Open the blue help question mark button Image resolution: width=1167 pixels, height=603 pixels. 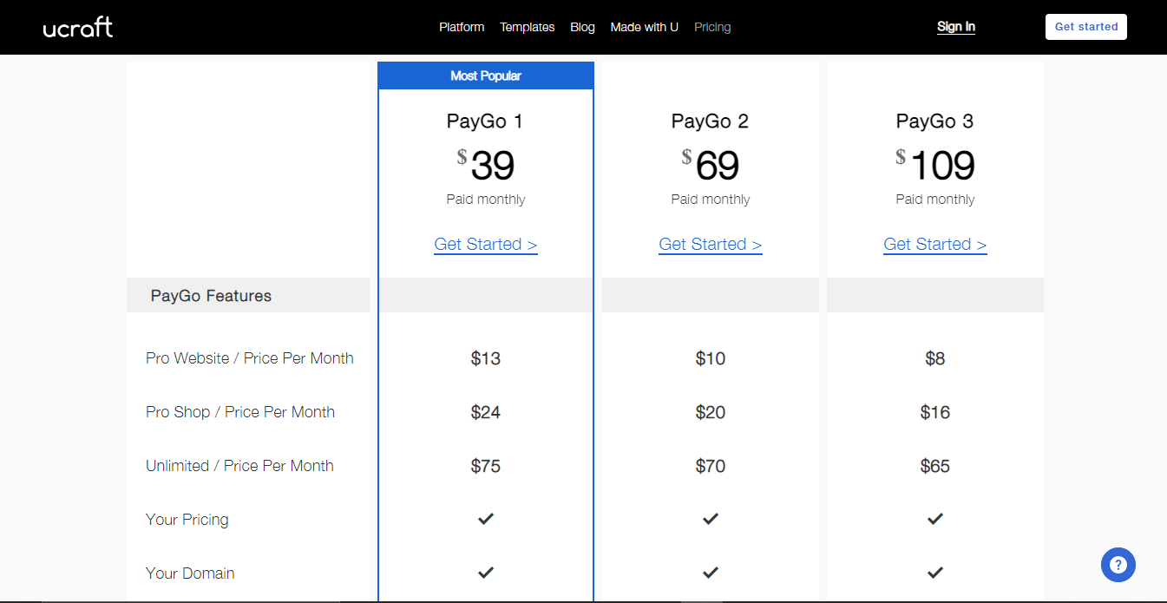1118,565
